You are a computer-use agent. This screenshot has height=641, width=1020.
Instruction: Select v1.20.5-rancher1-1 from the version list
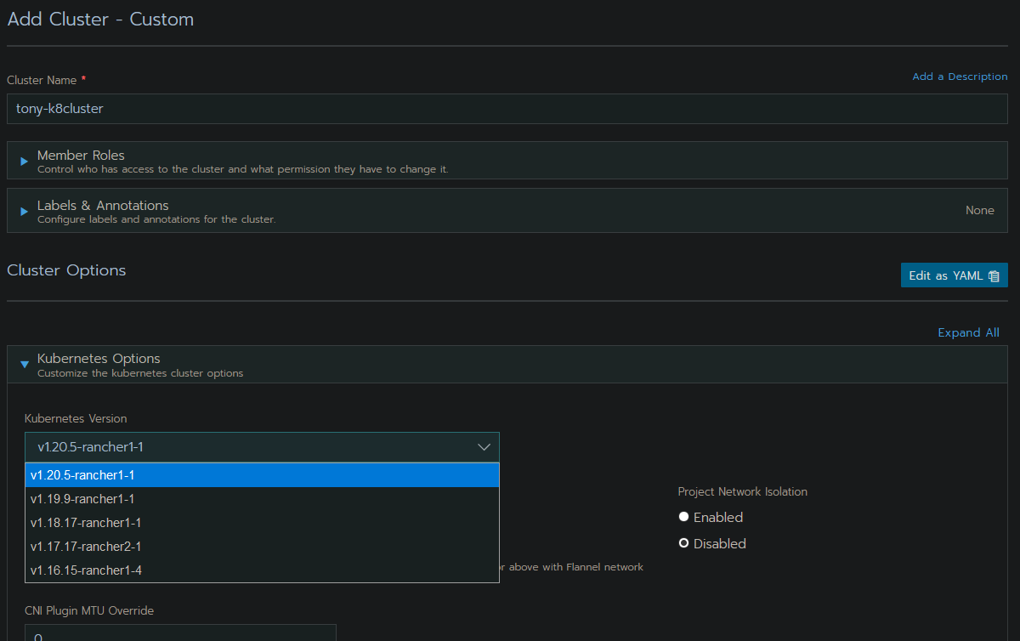[262, 475]
